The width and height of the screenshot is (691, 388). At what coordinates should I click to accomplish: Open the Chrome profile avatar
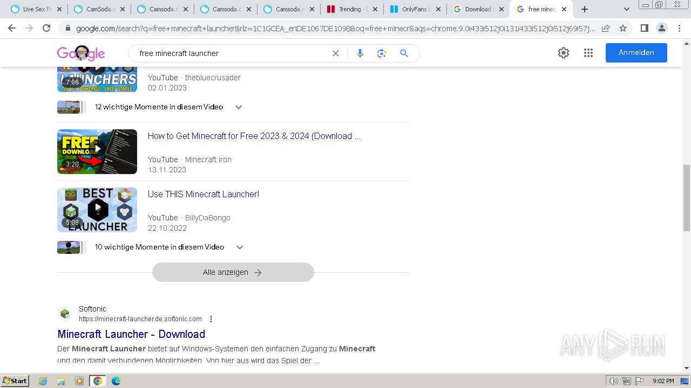pyautogui.click(x=661, y=28)
